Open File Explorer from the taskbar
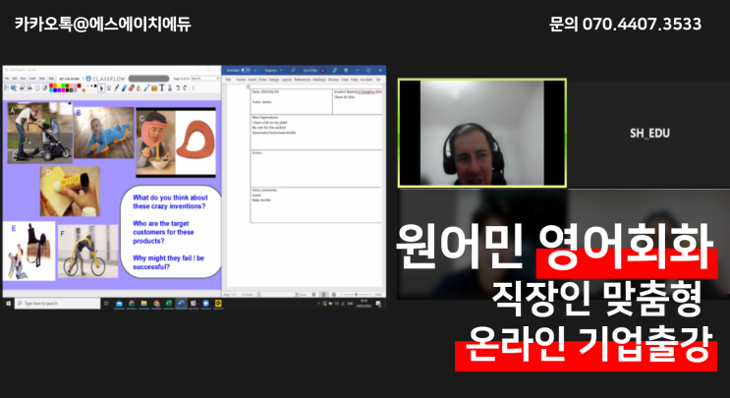 tap(143, 303)
